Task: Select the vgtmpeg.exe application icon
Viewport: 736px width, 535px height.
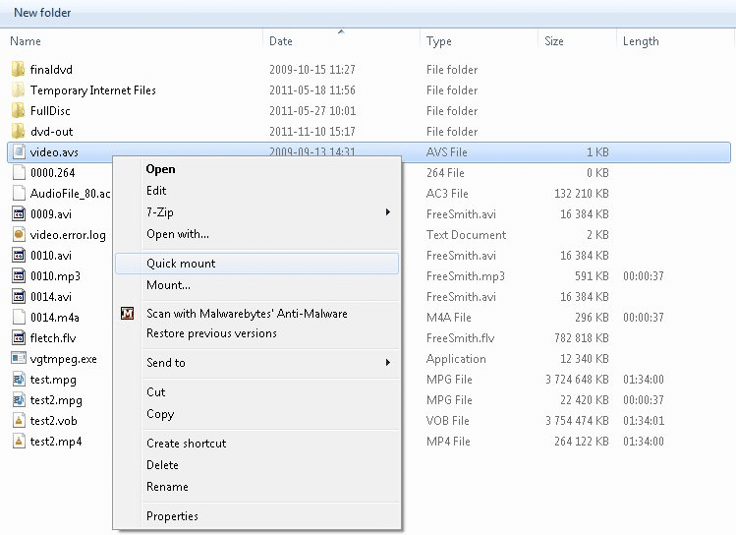Action: pyautogui.click(x=19, y=358)
